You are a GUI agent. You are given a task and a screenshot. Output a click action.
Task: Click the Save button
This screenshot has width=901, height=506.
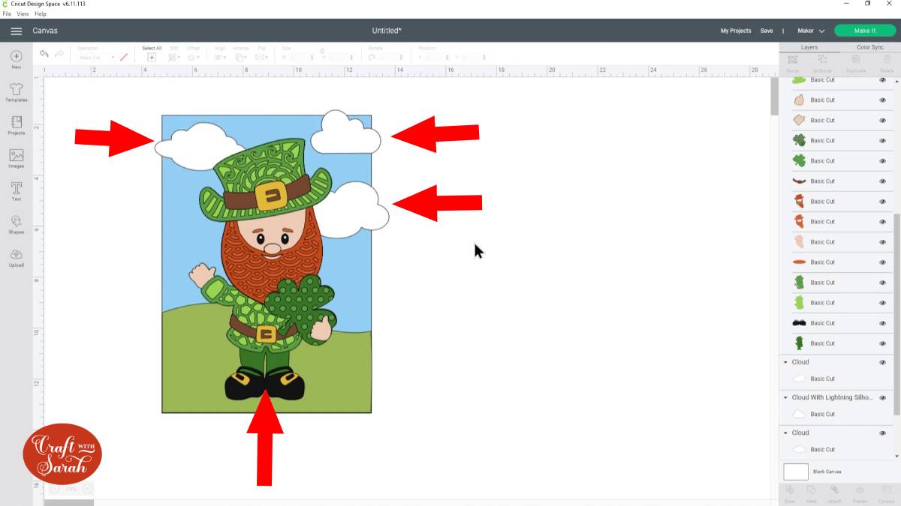(x=767, y=31)
